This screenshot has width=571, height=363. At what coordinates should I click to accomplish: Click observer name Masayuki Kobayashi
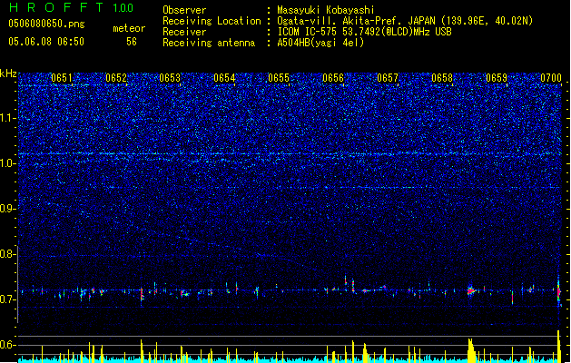[x=326, y=10]
